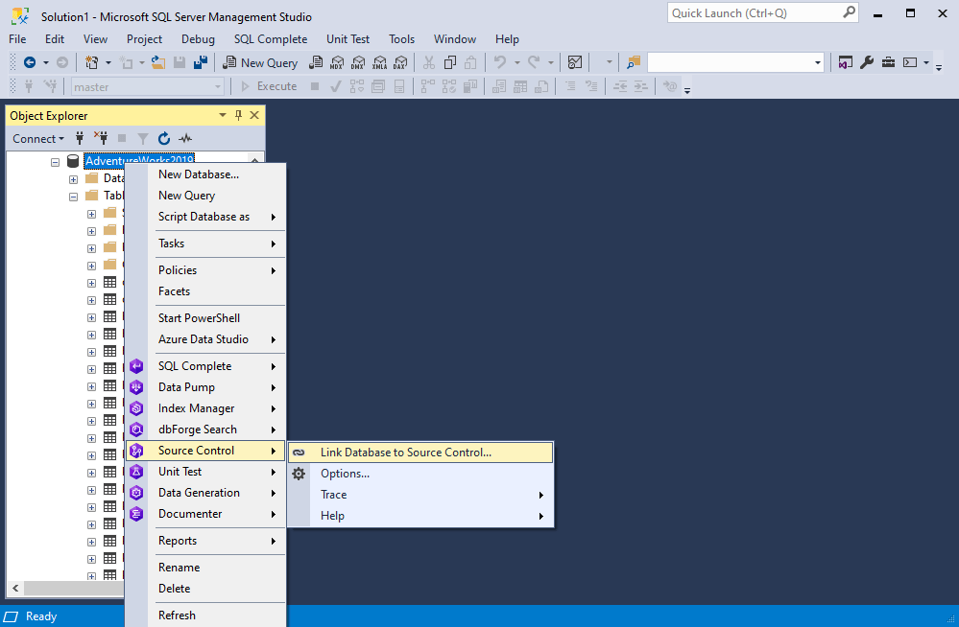The height and width of the screenshot is (627, 959).
Task: Open the Navigate Backward history dropdown
Action: pos(46,62)
